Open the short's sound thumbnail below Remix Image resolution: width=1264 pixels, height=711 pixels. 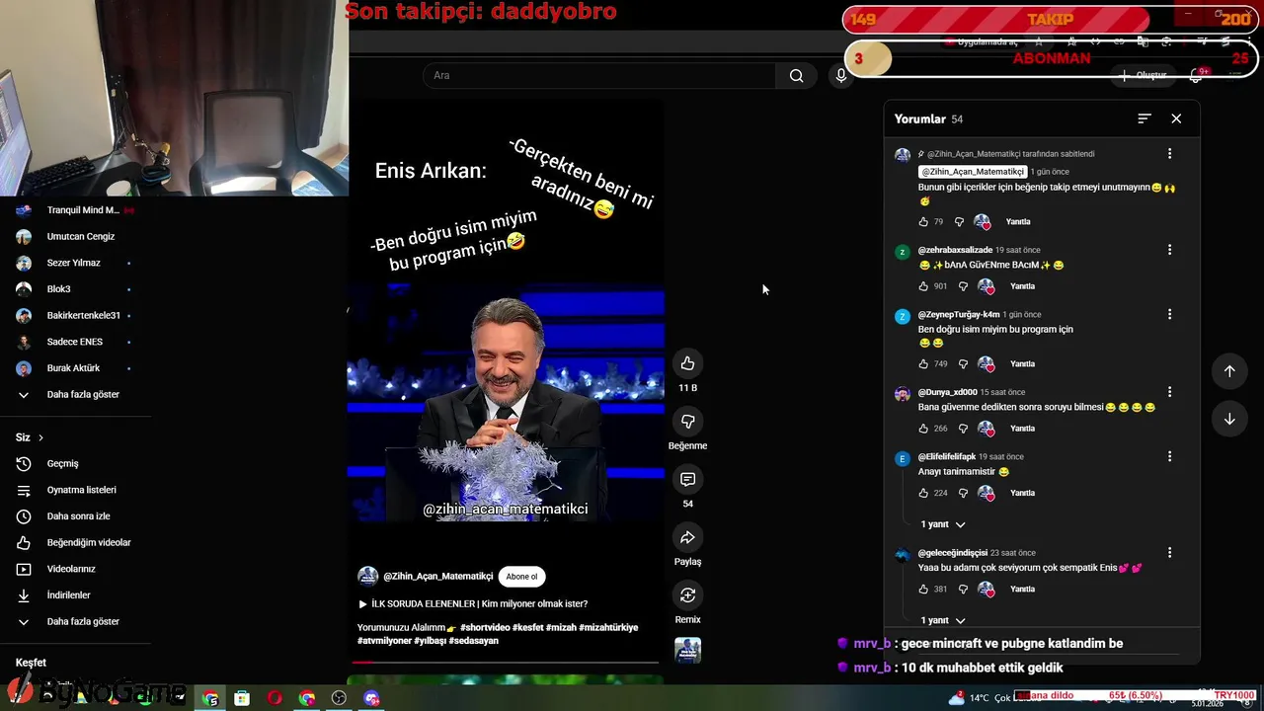pyautogui.click(x=687, y=650)
